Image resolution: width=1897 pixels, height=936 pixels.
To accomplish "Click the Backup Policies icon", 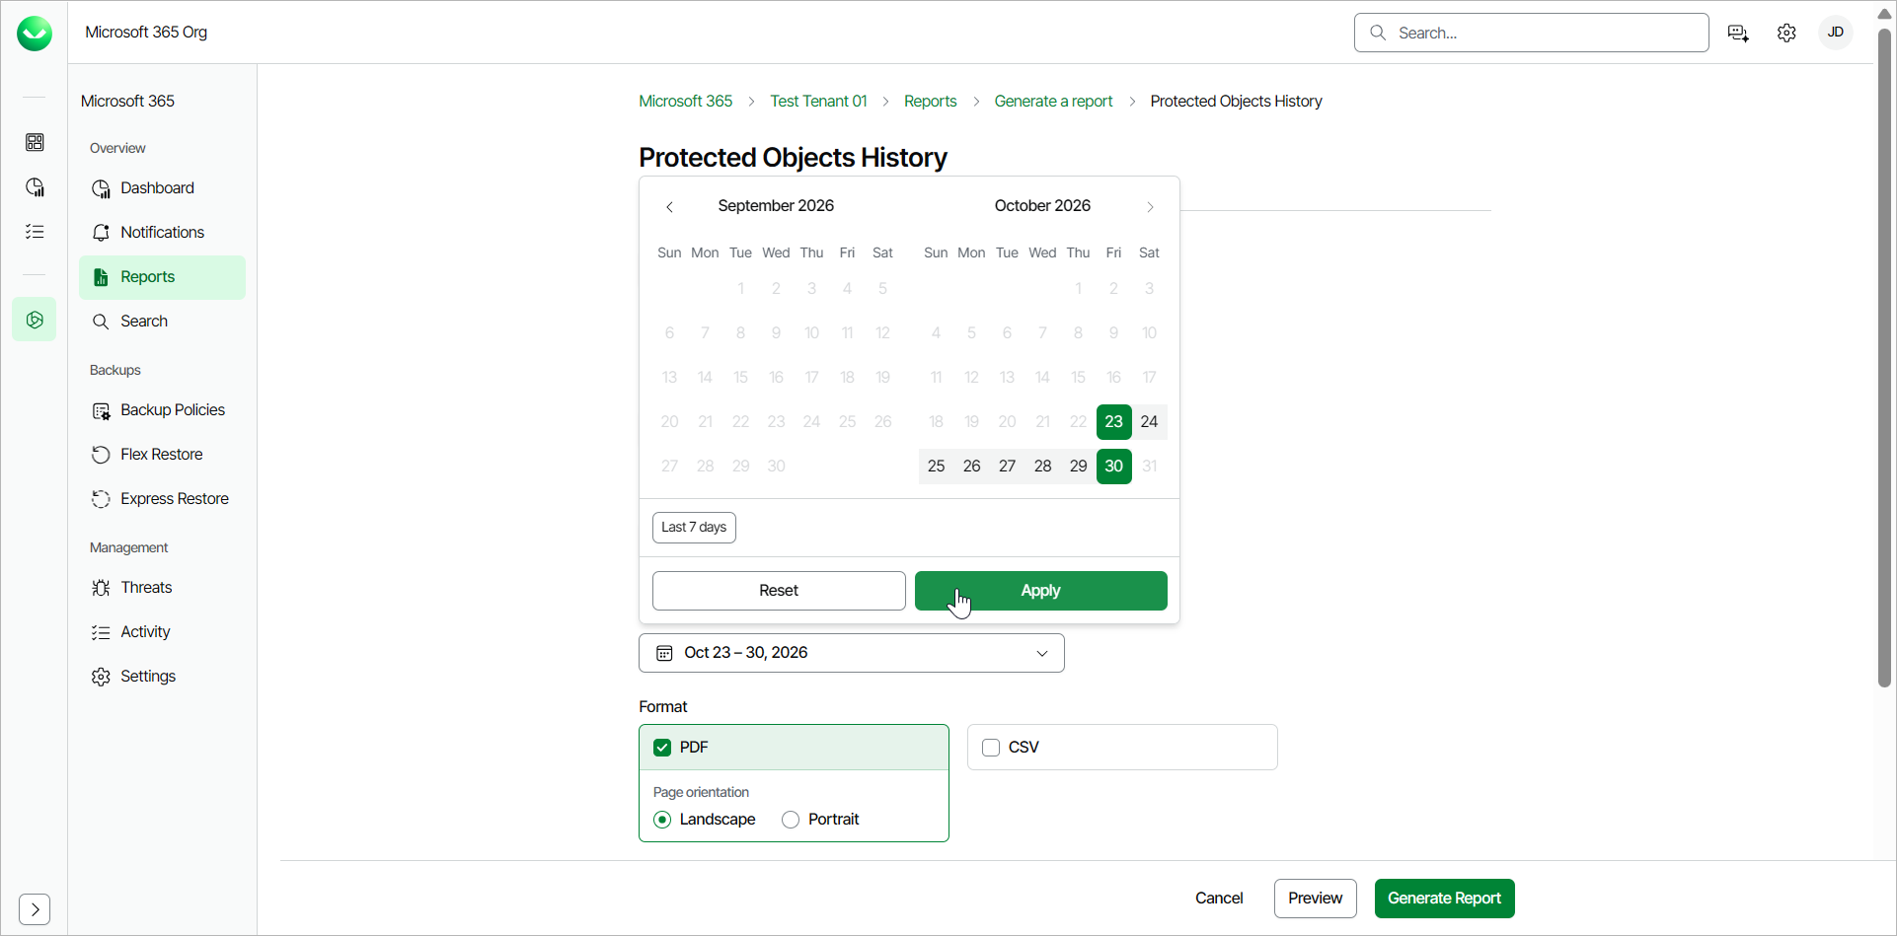I will pyautogui.click(x=101, y=410).
